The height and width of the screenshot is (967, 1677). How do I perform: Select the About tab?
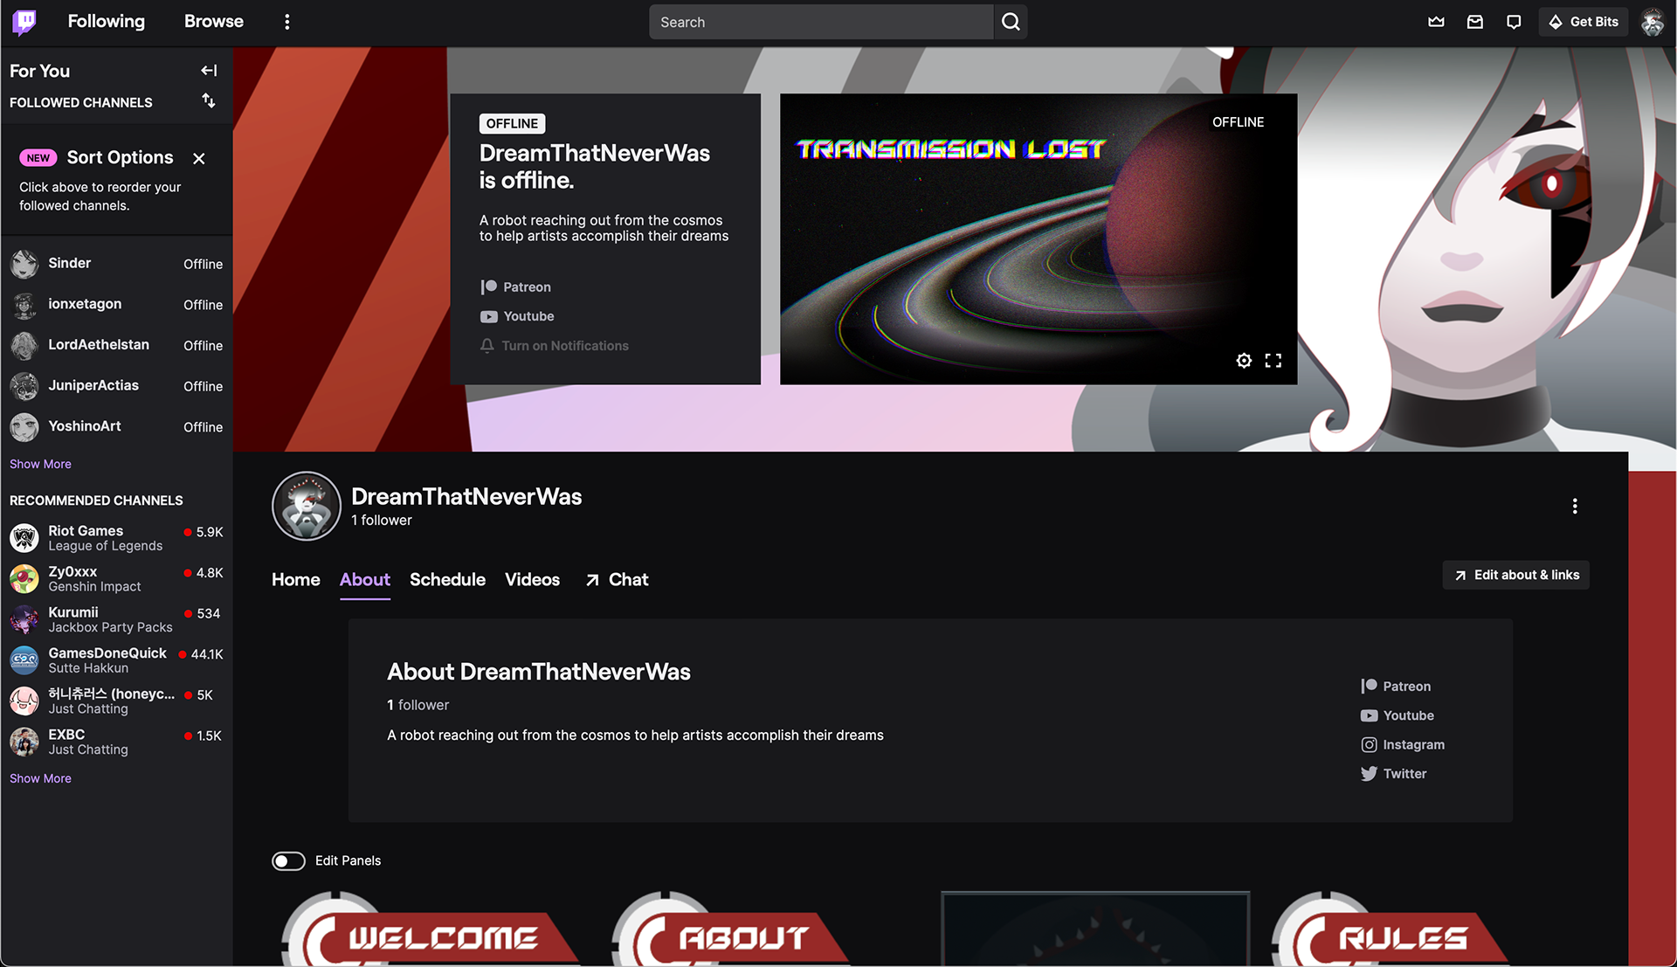tap(365, 580)
